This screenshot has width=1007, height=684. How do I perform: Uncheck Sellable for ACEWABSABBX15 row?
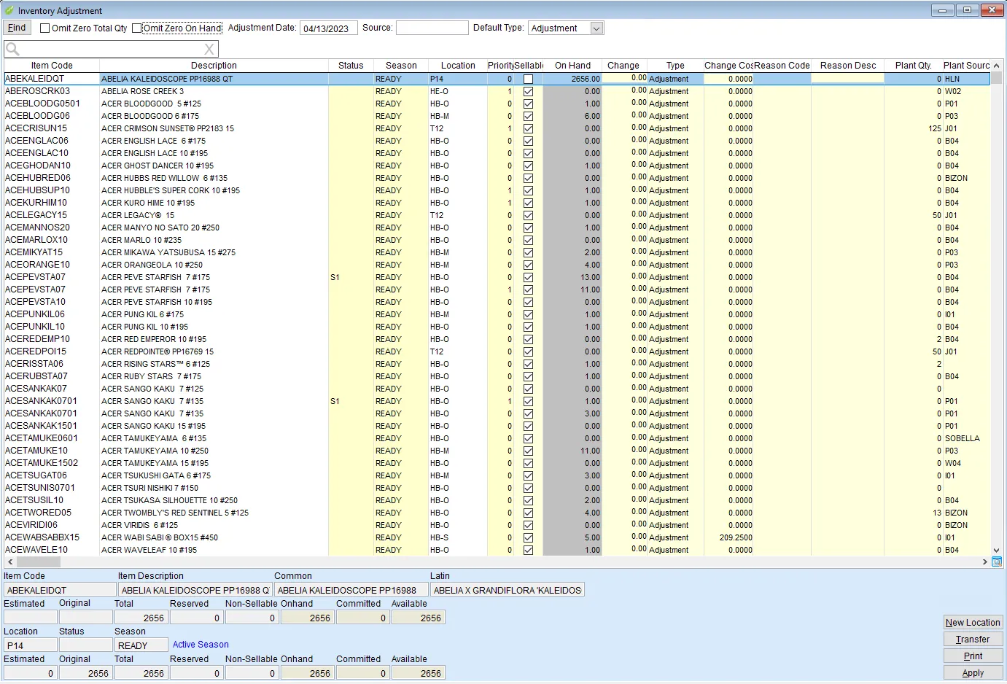(x=528, y=537)
